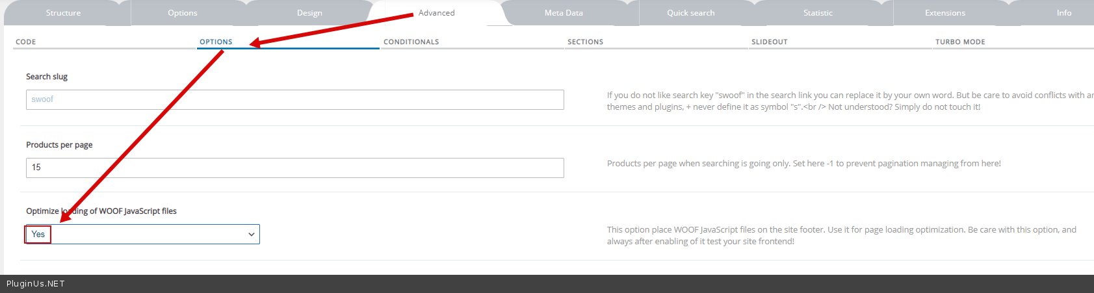Select the Advanced tab
Image resolution: width=1094 pixels, height=293 pixels.
coord(436,13)
